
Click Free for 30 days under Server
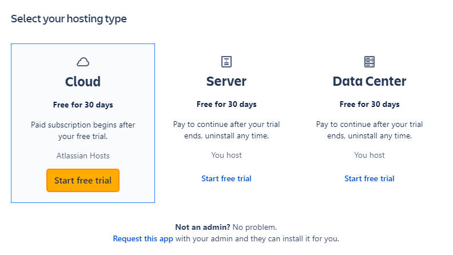pyautogui.click(x=227, y=105)
